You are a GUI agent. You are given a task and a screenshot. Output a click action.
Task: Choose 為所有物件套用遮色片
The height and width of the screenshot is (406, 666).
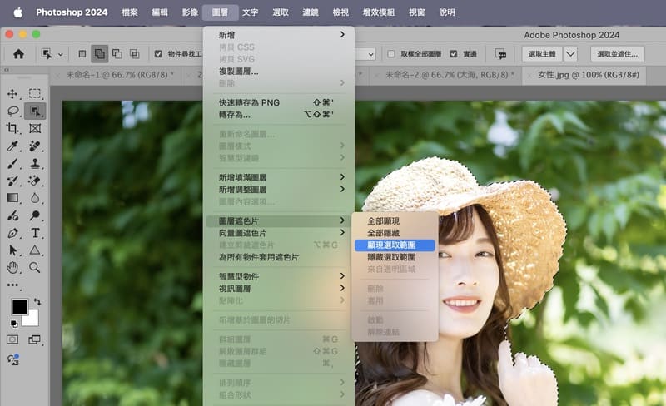pos(279,257)
